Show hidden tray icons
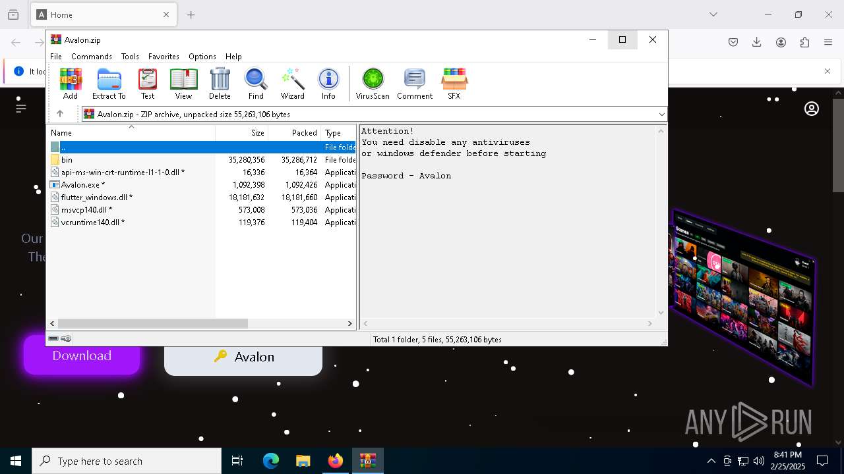The image size is (844, 474). pos(711,461)
